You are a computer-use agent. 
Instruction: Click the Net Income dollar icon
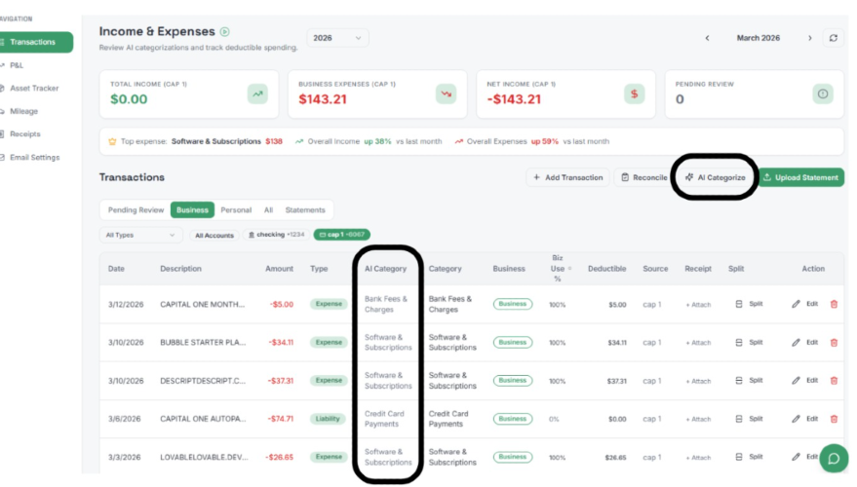634,94
